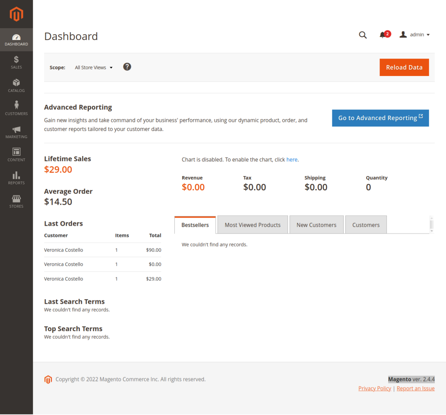Image resolution: width=446 pixels, height=415 pixels.
Task: Enable the chart via the here link
Action: coord(292,159)
